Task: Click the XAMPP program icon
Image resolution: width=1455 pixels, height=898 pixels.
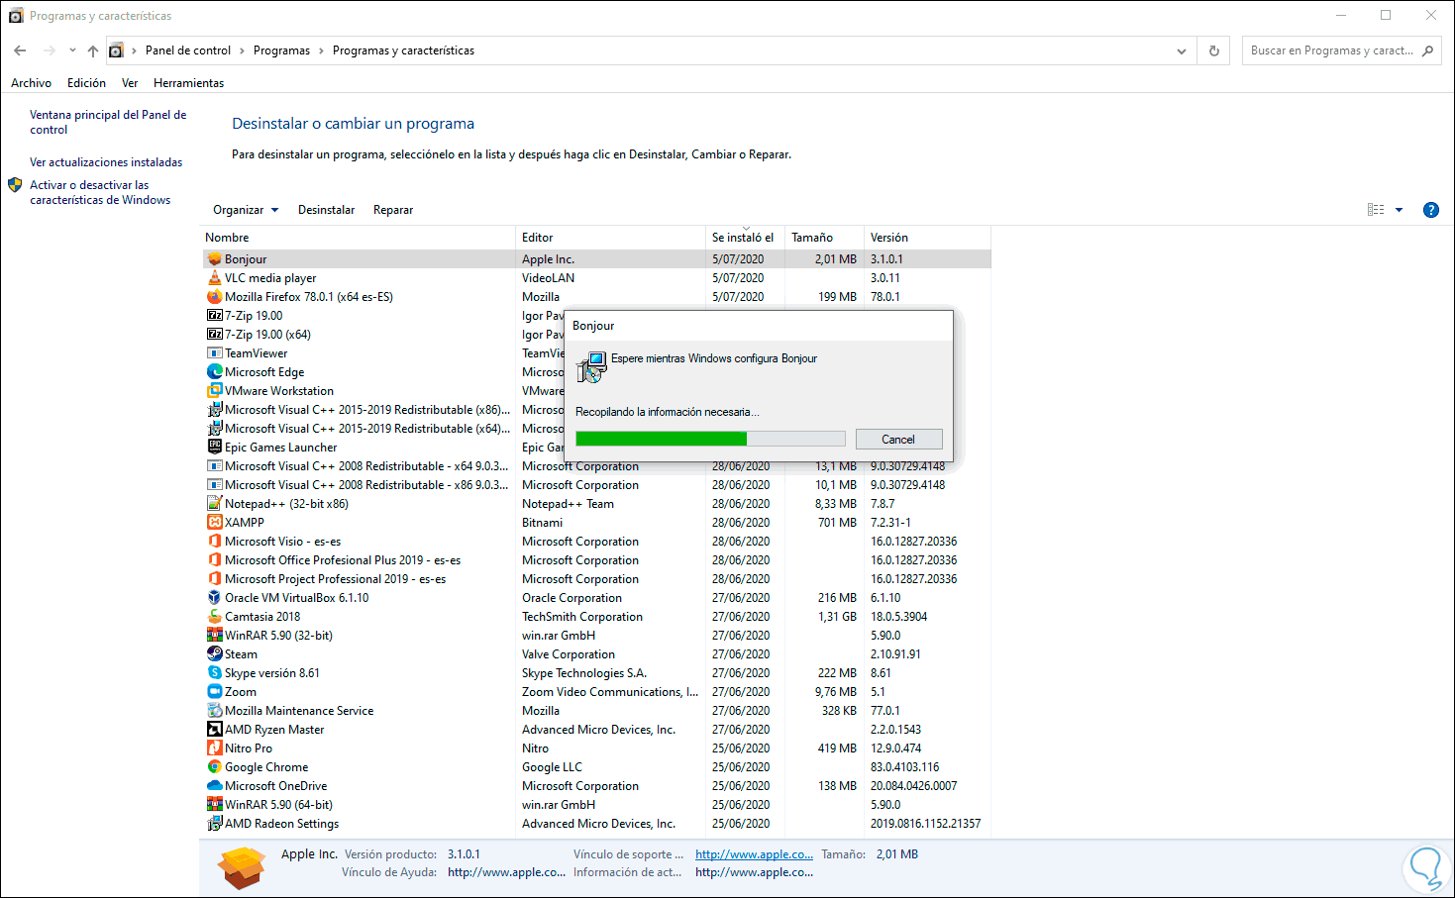Action: pos(214,523)
